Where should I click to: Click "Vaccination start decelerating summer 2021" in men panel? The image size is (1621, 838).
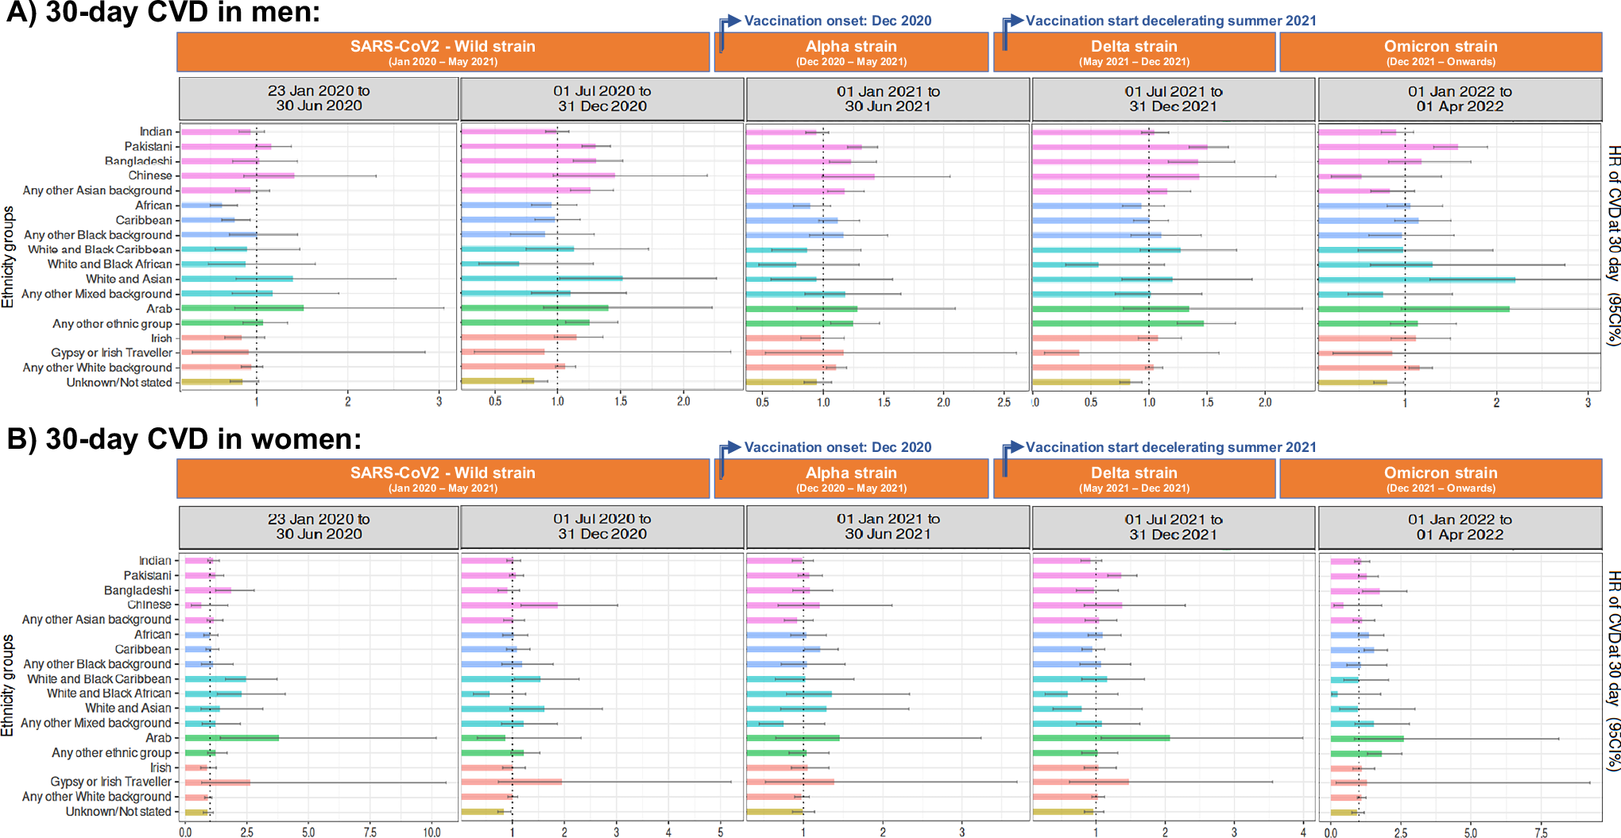pos(1170,21)
